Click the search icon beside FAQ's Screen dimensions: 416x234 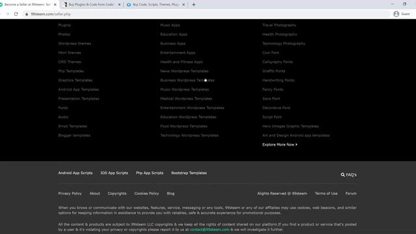pyautogui.click(x=343, y=175)
